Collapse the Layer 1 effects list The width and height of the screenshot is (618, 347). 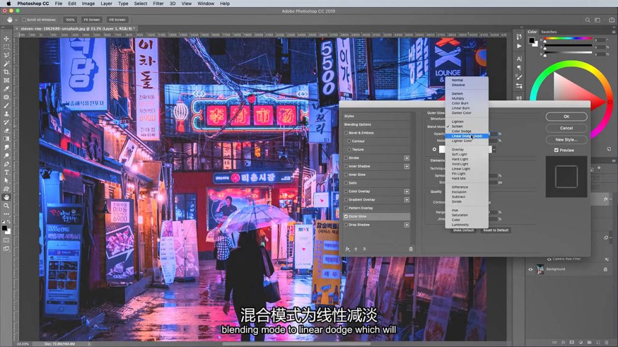611,199
